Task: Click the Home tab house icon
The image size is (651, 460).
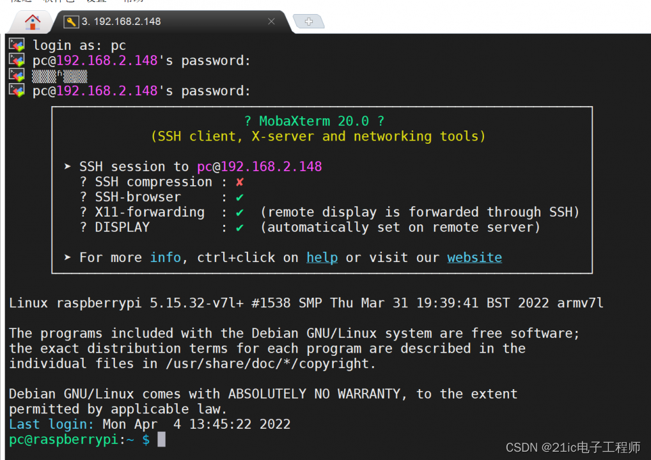Action: (x=31, y=21)
